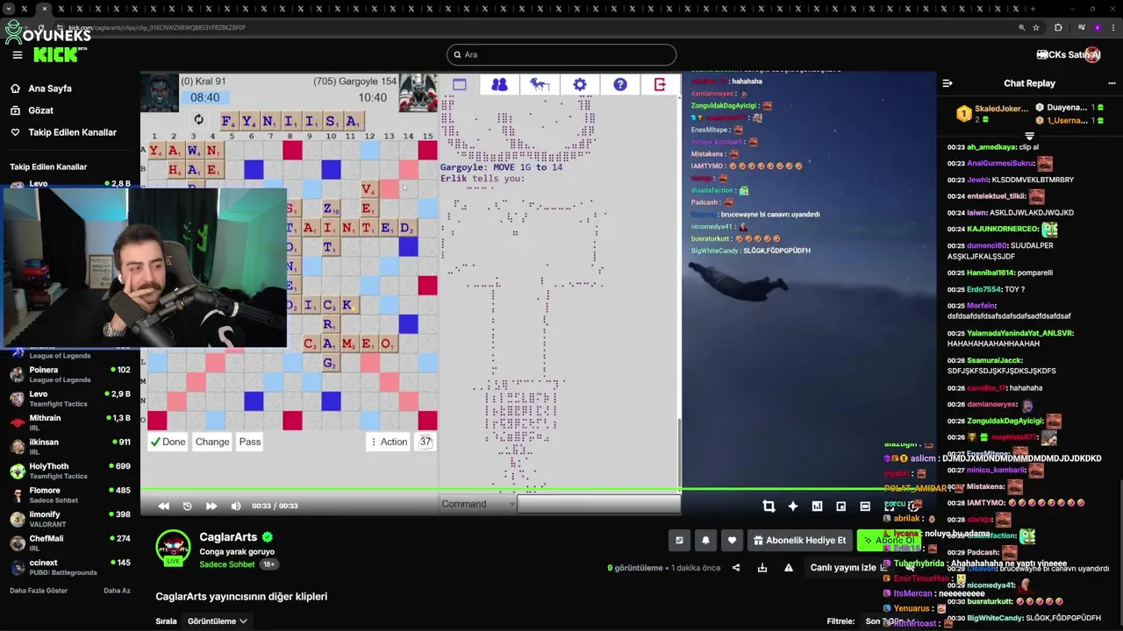Screen dimensions: 1123x631
Task: Open the CaglarArts channel avatar
Action: 173,548
